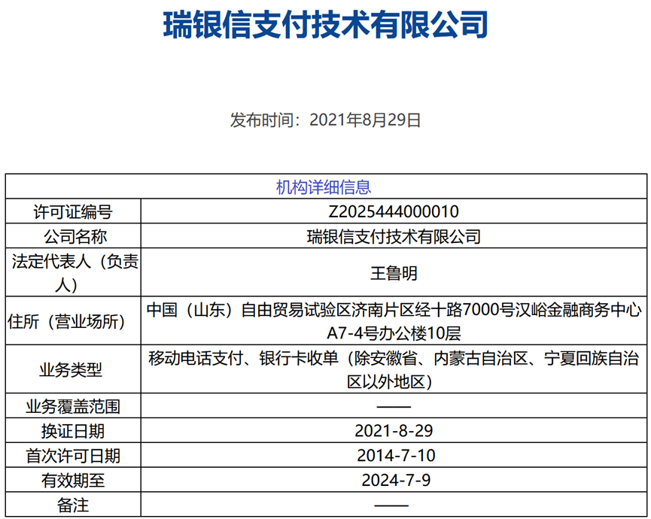The width and height of the screenshot is (651, 519).
Task: Click the 换证日期 label cell
Action: click(x=73, y=431)
